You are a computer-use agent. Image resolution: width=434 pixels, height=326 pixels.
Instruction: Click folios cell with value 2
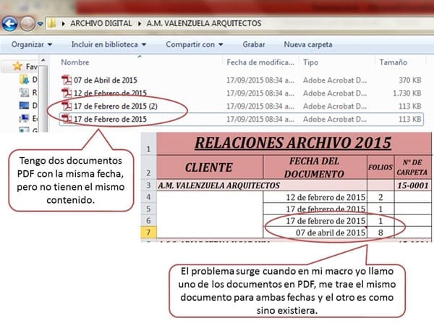pyautogui.click(x=380, y=197)
